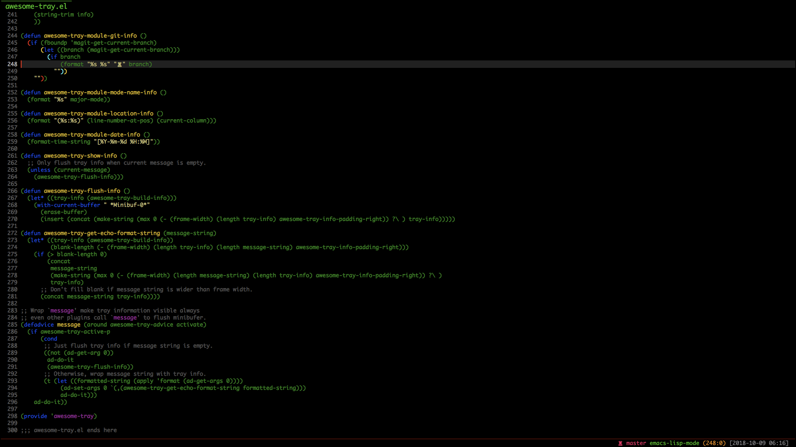Click the rook glyph on line 248
Image resolution: width=796 pixels, height=447 pixels.
(119, 65)
